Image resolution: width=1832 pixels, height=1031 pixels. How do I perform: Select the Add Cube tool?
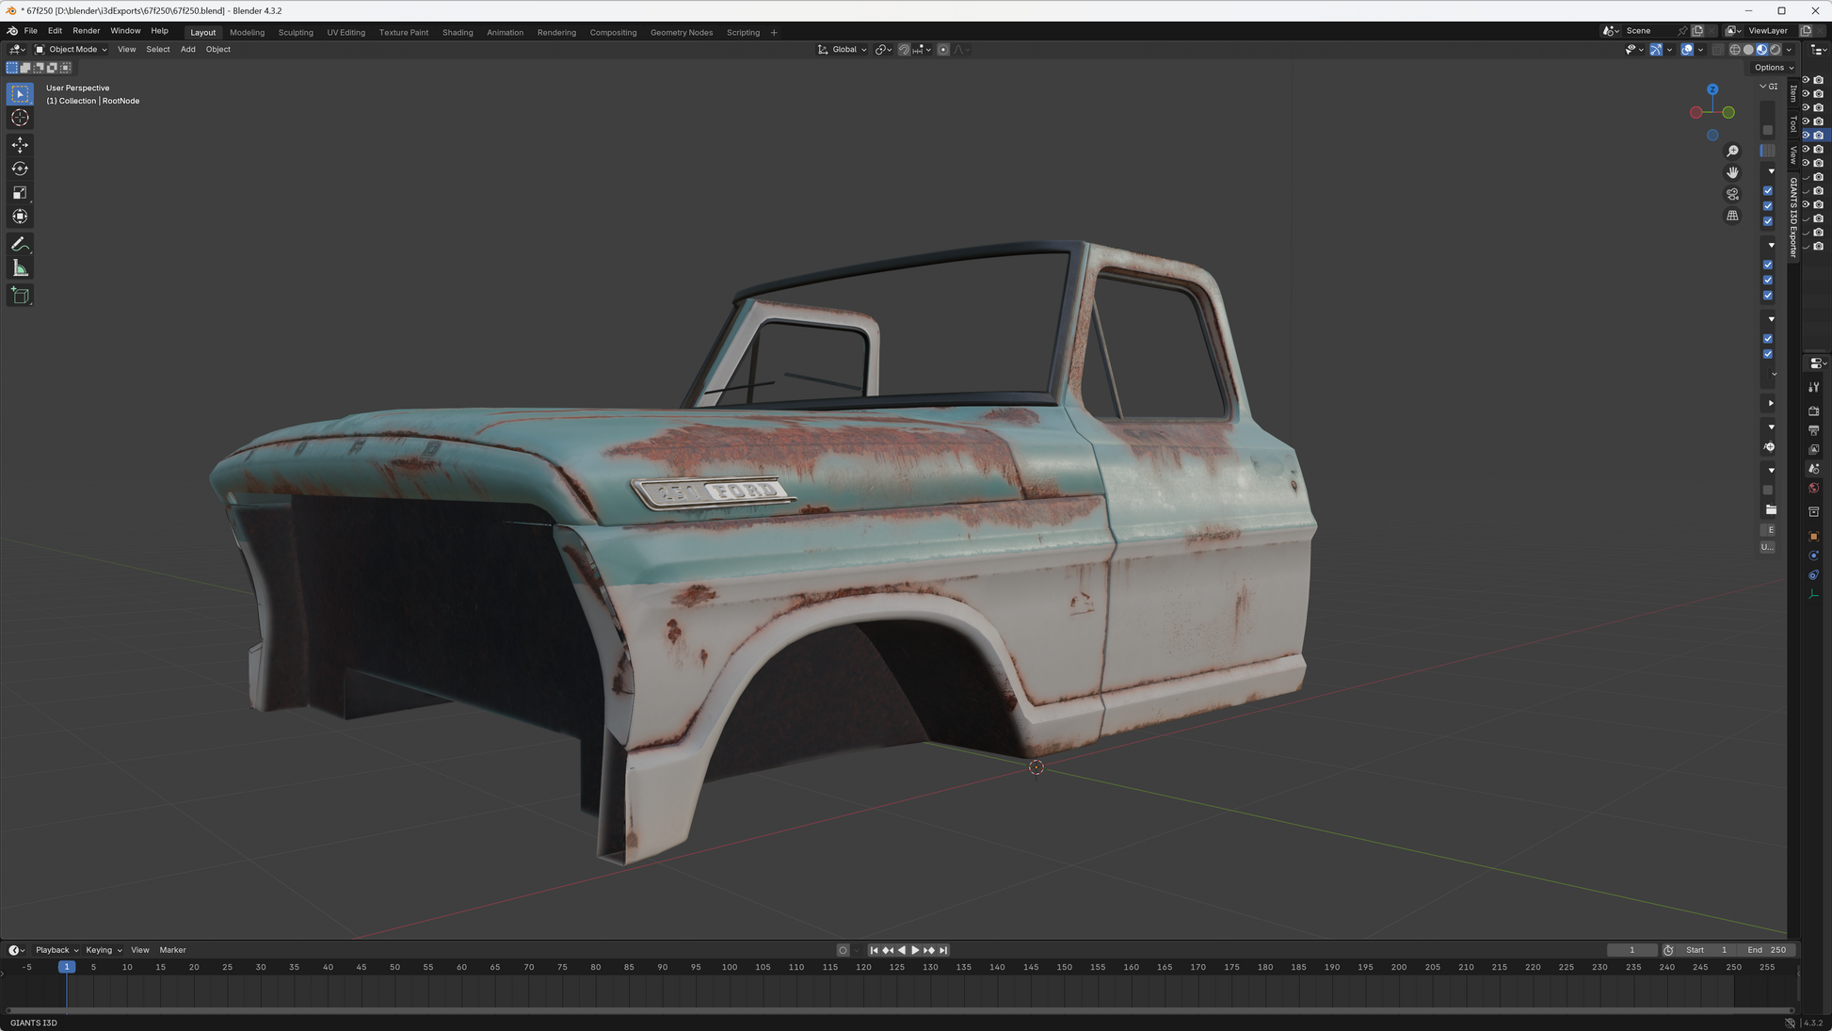(20, 296)
